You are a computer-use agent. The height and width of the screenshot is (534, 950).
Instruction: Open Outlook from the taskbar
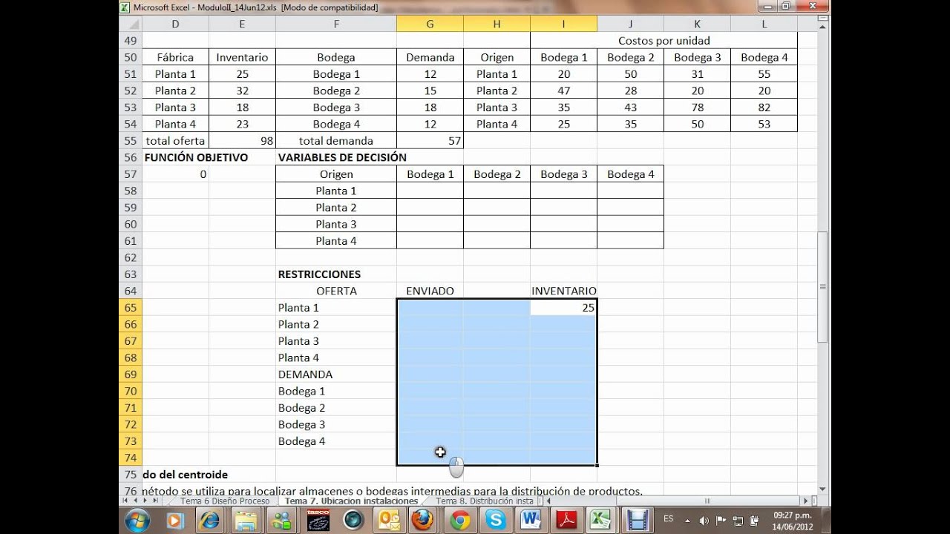point(389,521)
